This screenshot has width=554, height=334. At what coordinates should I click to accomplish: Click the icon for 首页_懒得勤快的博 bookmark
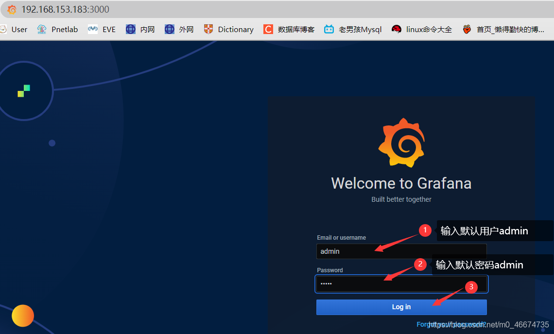(x=467, y=29)
